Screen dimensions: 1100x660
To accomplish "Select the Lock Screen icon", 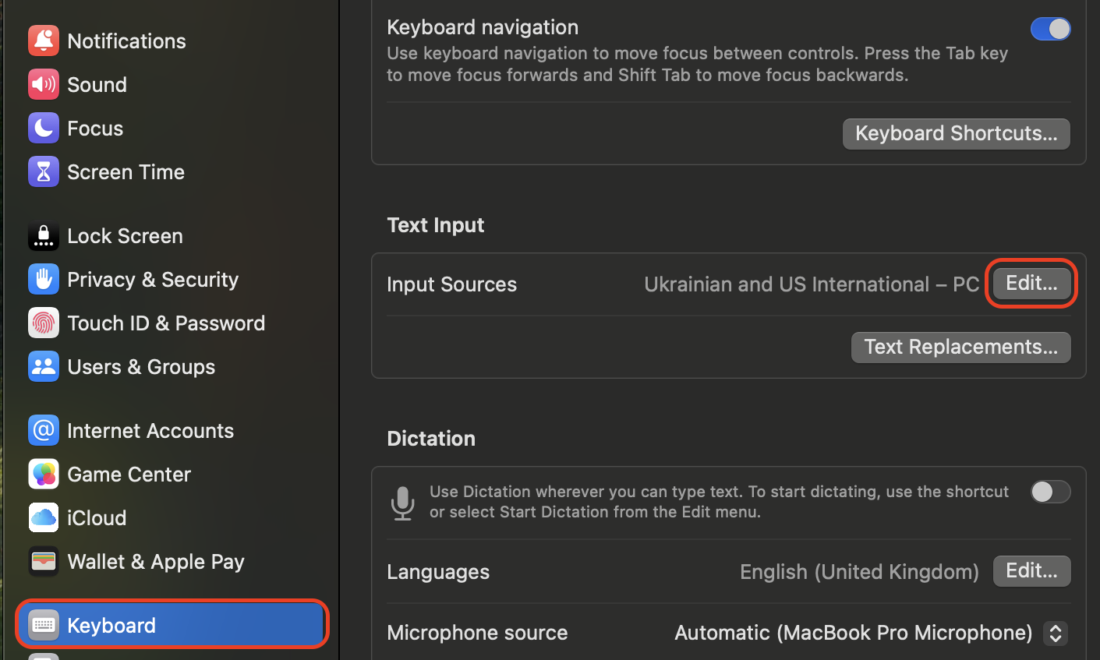I will click(x=44, y=235).
